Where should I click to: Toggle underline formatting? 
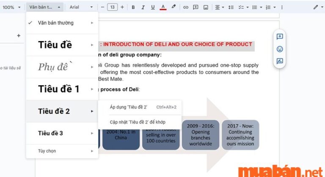pos(153,7)
